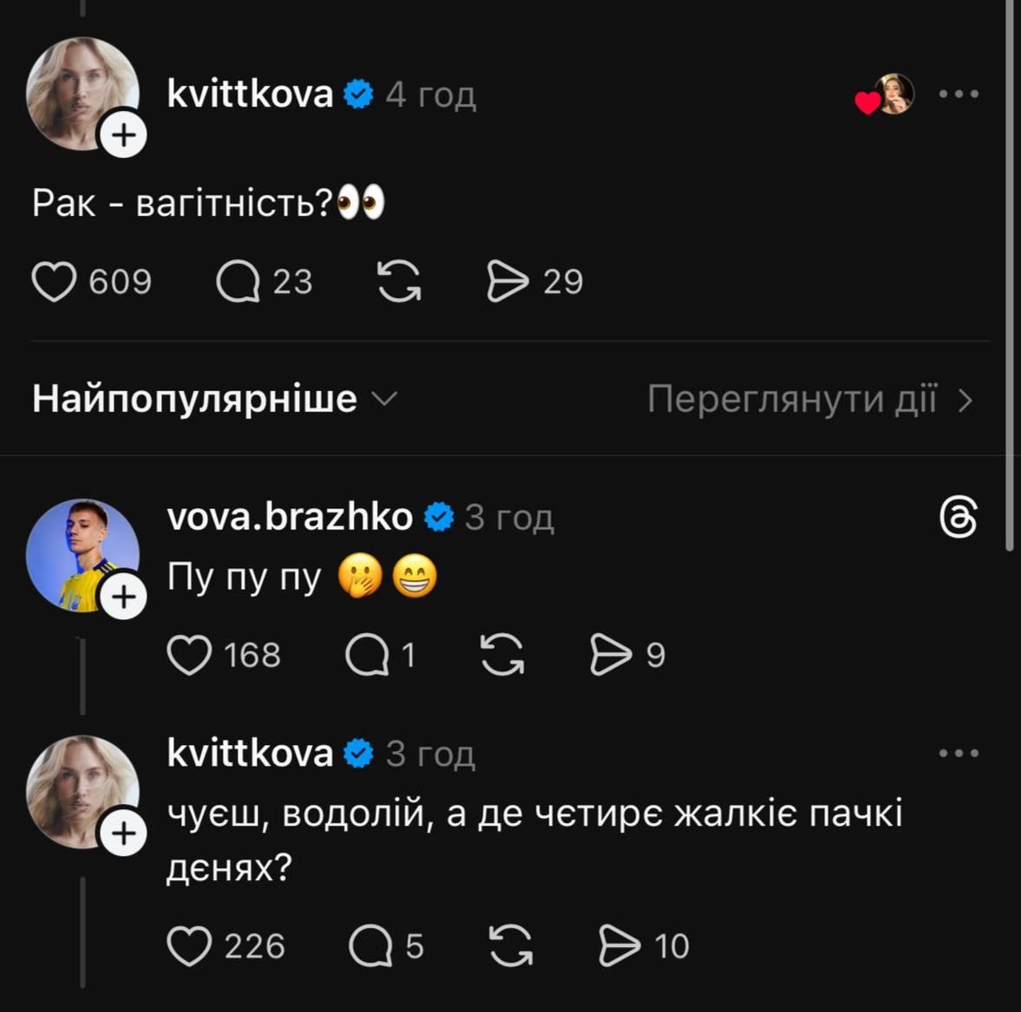The height and width of the screenshot is (1012, 1021).
Task: Follow vova.brazhko via avatar plus button
Action: click(124, 597)
